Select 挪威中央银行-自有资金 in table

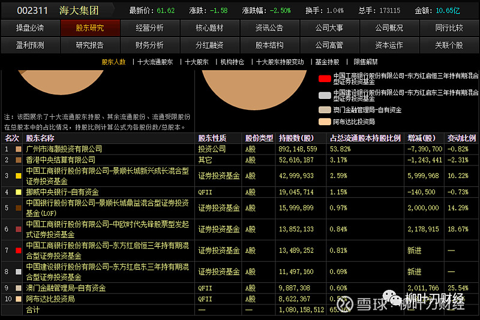pos(62,192)
